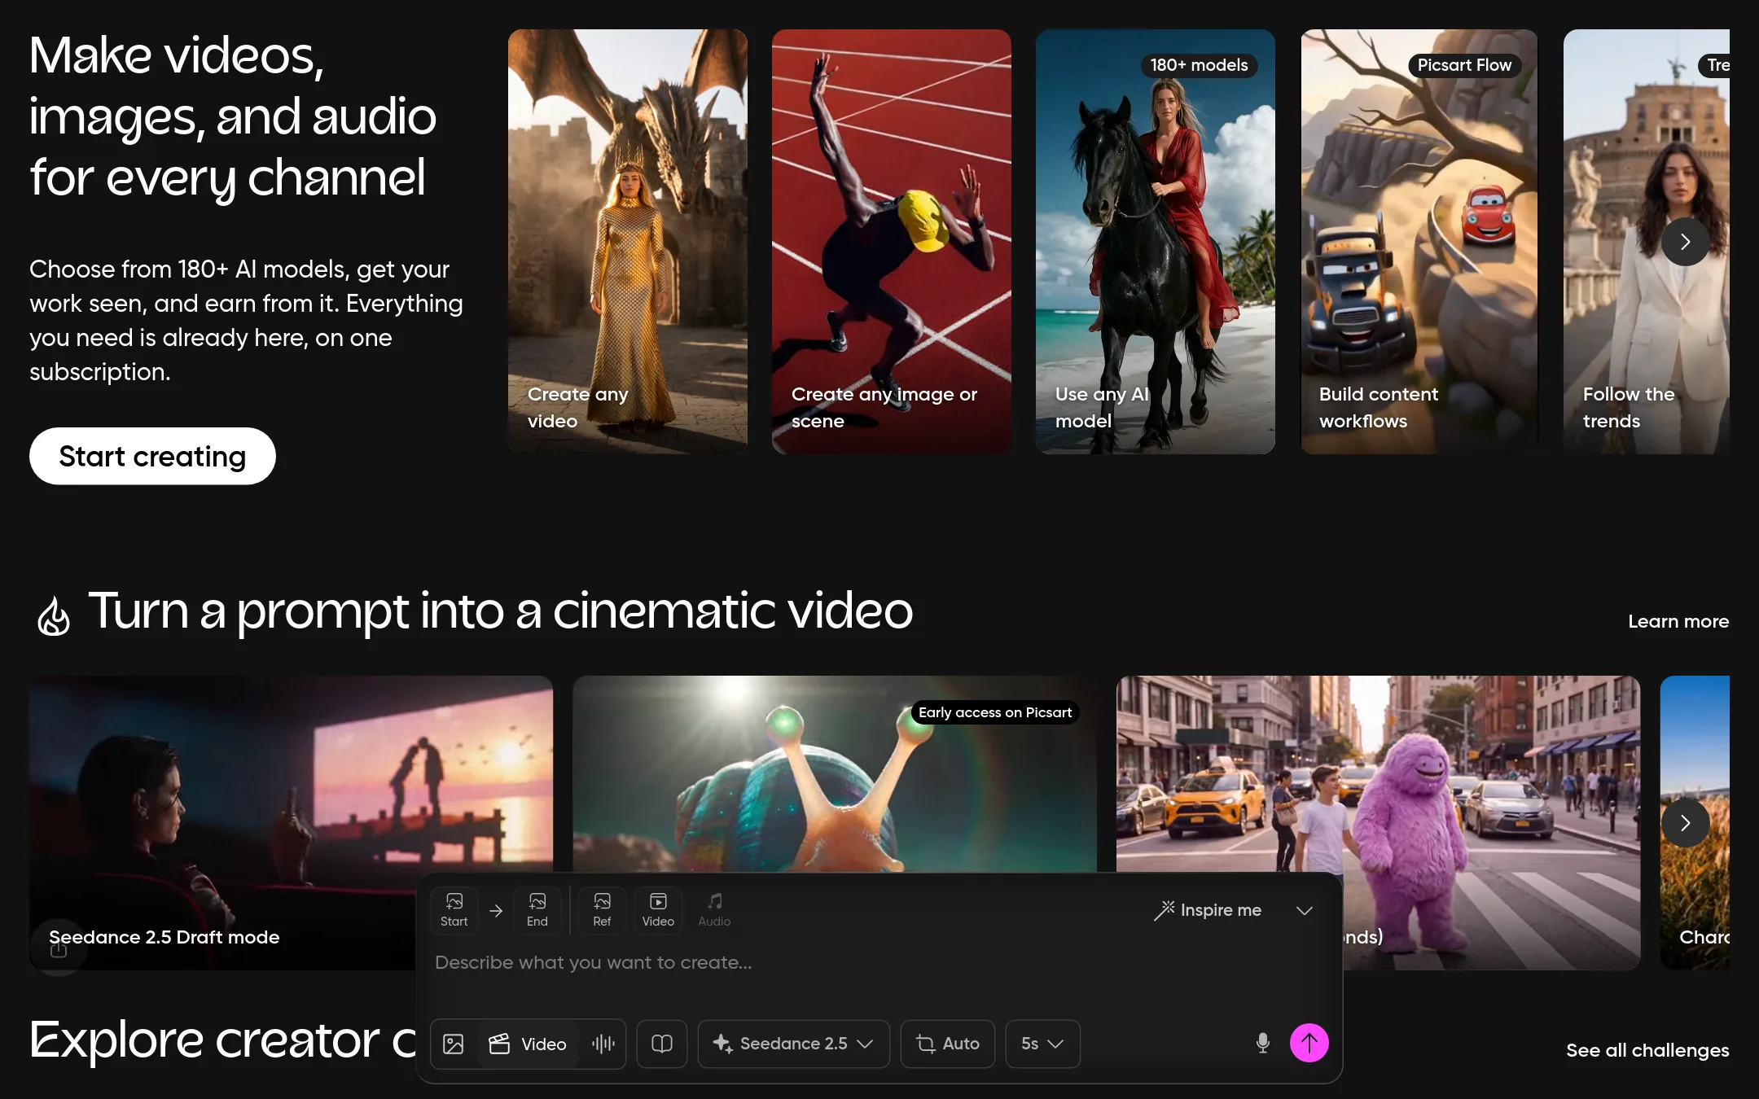Switch to audio generation mode

[x=603, y=1044]
